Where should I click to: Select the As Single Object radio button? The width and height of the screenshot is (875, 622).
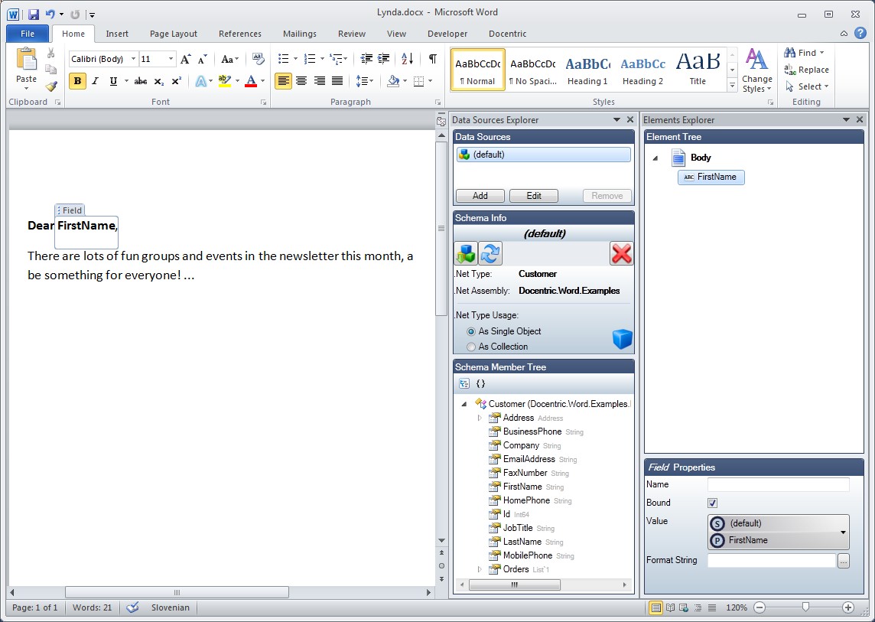tap(471, 332)
